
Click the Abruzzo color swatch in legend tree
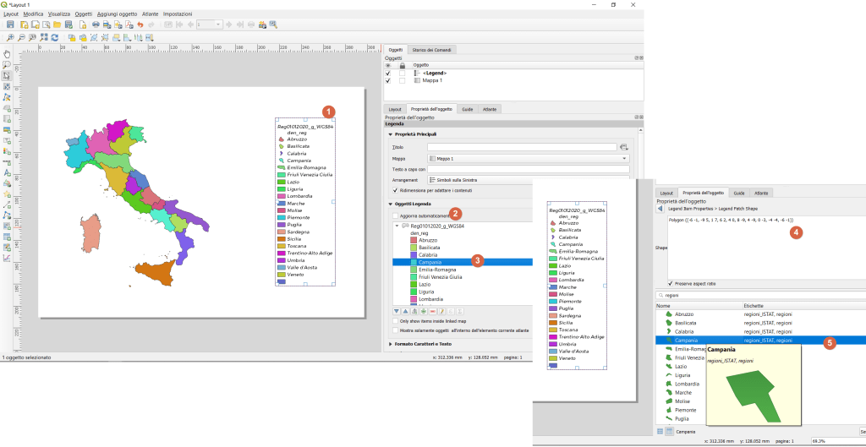click(414, 240)
